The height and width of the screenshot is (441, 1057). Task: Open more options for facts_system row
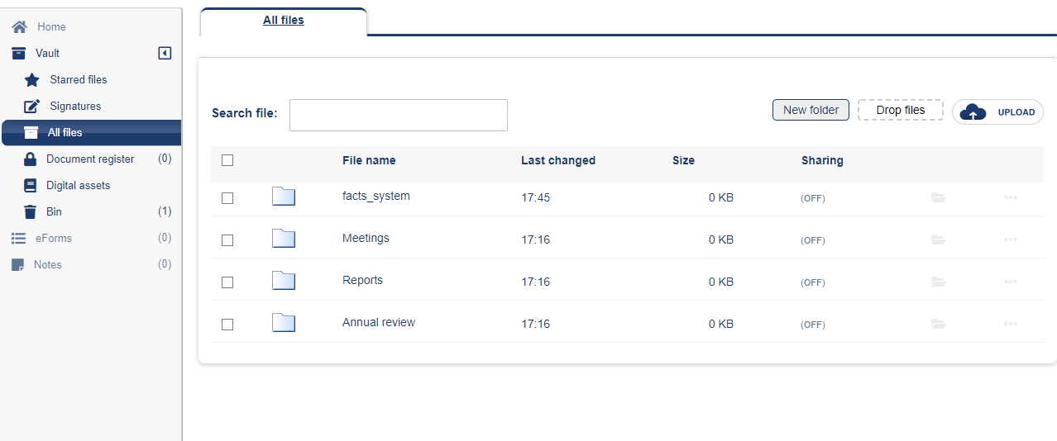point(1010,197)
